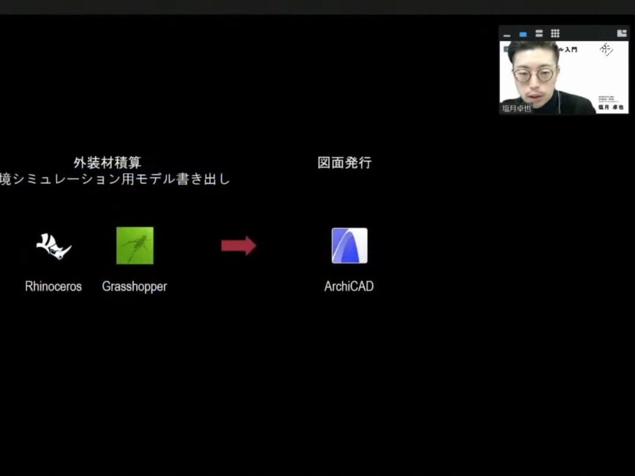This screenshot has width=635, height=476.
Task: Click the 'Rhinoceros' label text
Action: tap(53, 287)
